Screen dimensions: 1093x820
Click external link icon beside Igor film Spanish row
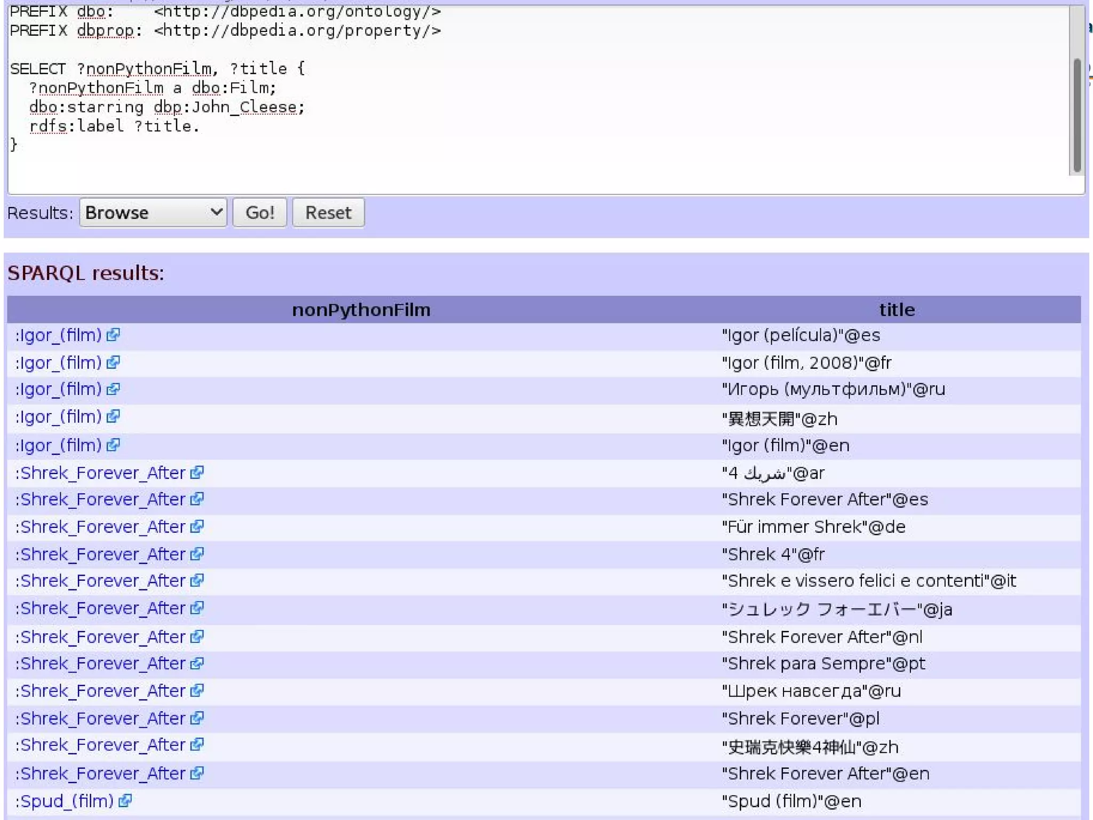[x=113, y=335]
